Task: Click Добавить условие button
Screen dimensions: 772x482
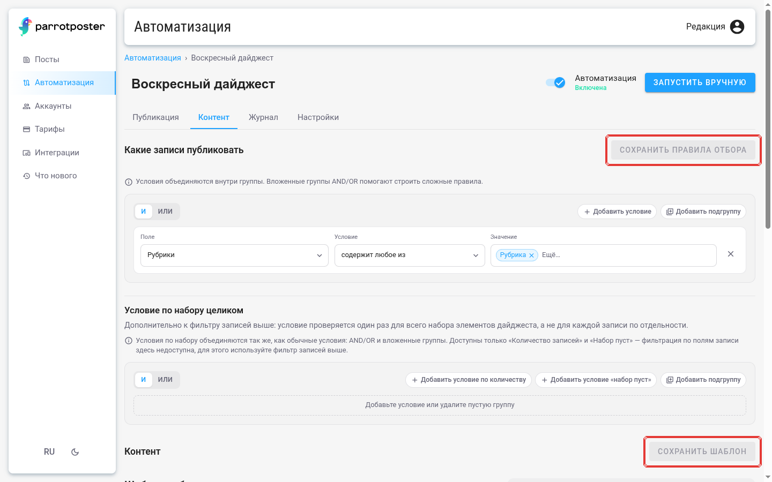Action: [x=617, y=212]
